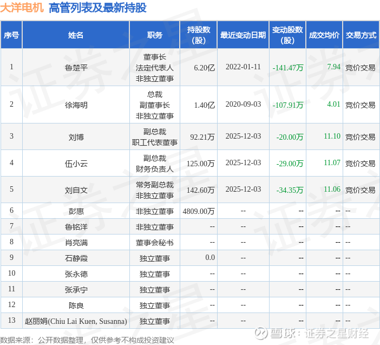This screenshot has width=380, height=345.
Task: Click the 姓名 column header
Action: [76, 35]
